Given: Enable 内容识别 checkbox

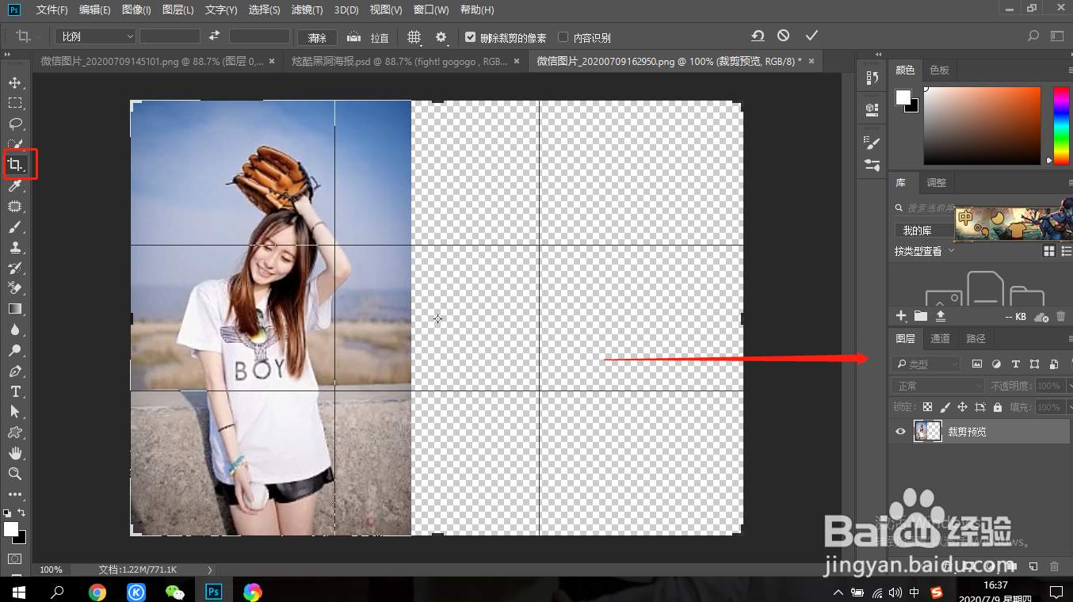Looking at the screenshot, I should pyautogui.click(x=563, y=37).
